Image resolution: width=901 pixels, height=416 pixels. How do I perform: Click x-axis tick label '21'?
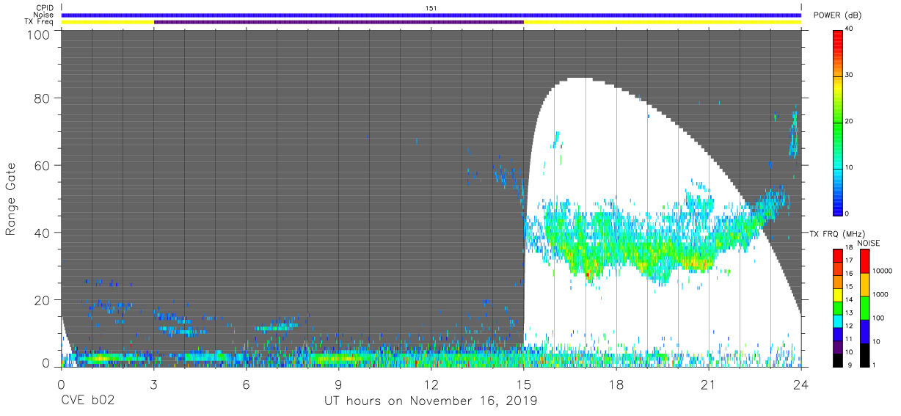708,384
